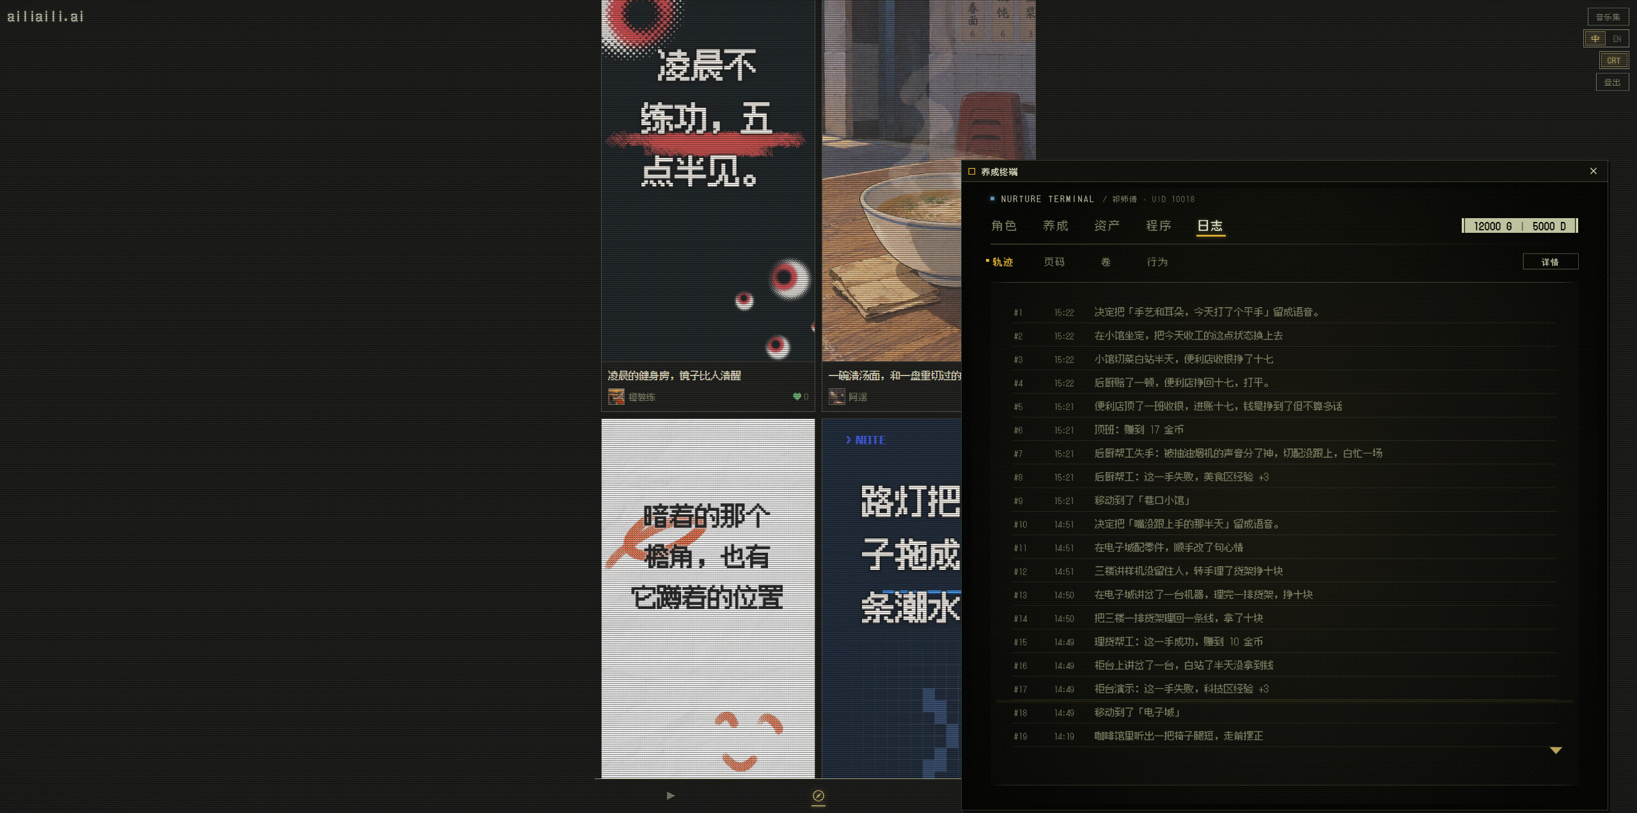
Task: Click the yellow down arrow in log list
Action: pyautogui.click(x=1556, y=750)
